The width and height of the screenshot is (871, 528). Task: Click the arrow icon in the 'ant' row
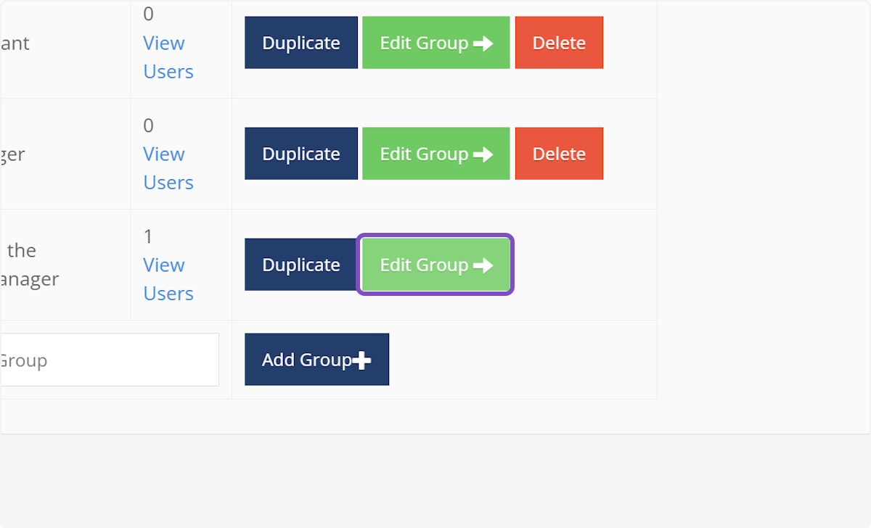coord(483,44)
